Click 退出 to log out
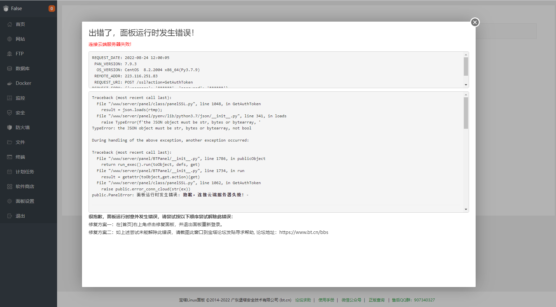The height and width of the screenshot is (307, 556). [20, 216]
